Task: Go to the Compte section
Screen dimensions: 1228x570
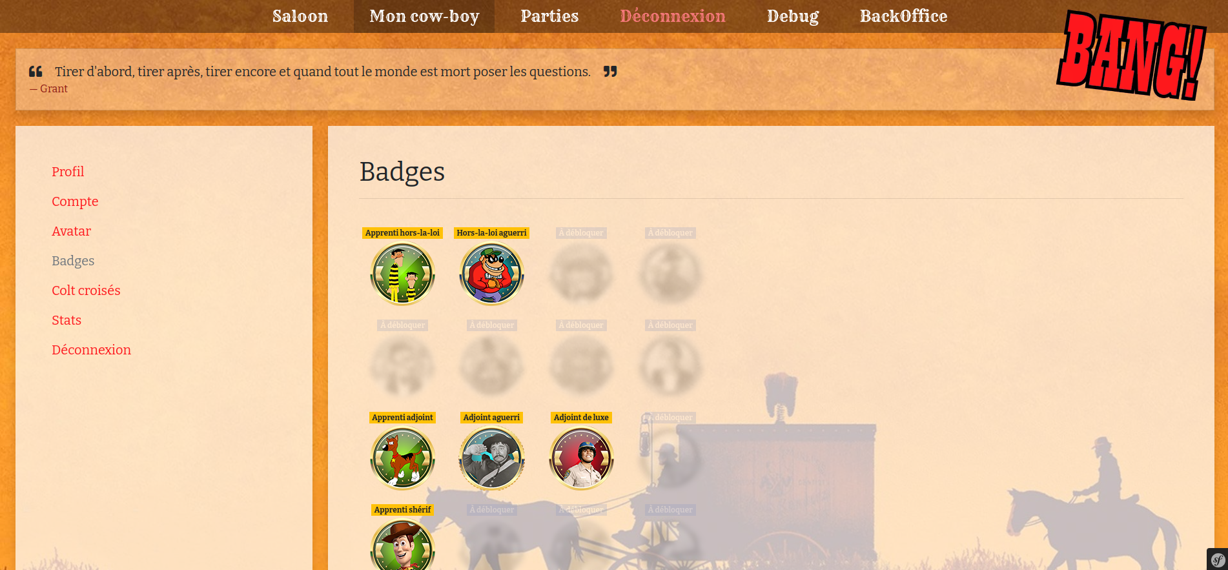Action: click(x=75, y=201)
